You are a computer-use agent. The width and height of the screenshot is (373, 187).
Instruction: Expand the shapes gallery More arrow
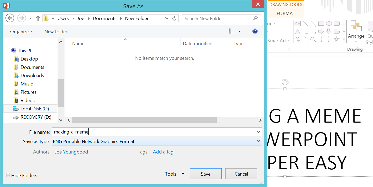tap(344, 39)
